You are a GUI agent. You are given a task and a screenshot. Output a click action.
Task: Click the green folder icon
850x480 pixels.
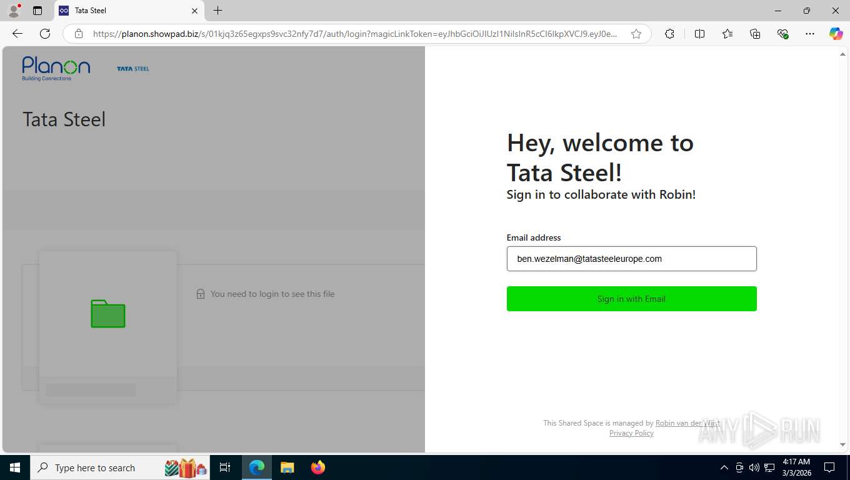[x=108, y=314]
